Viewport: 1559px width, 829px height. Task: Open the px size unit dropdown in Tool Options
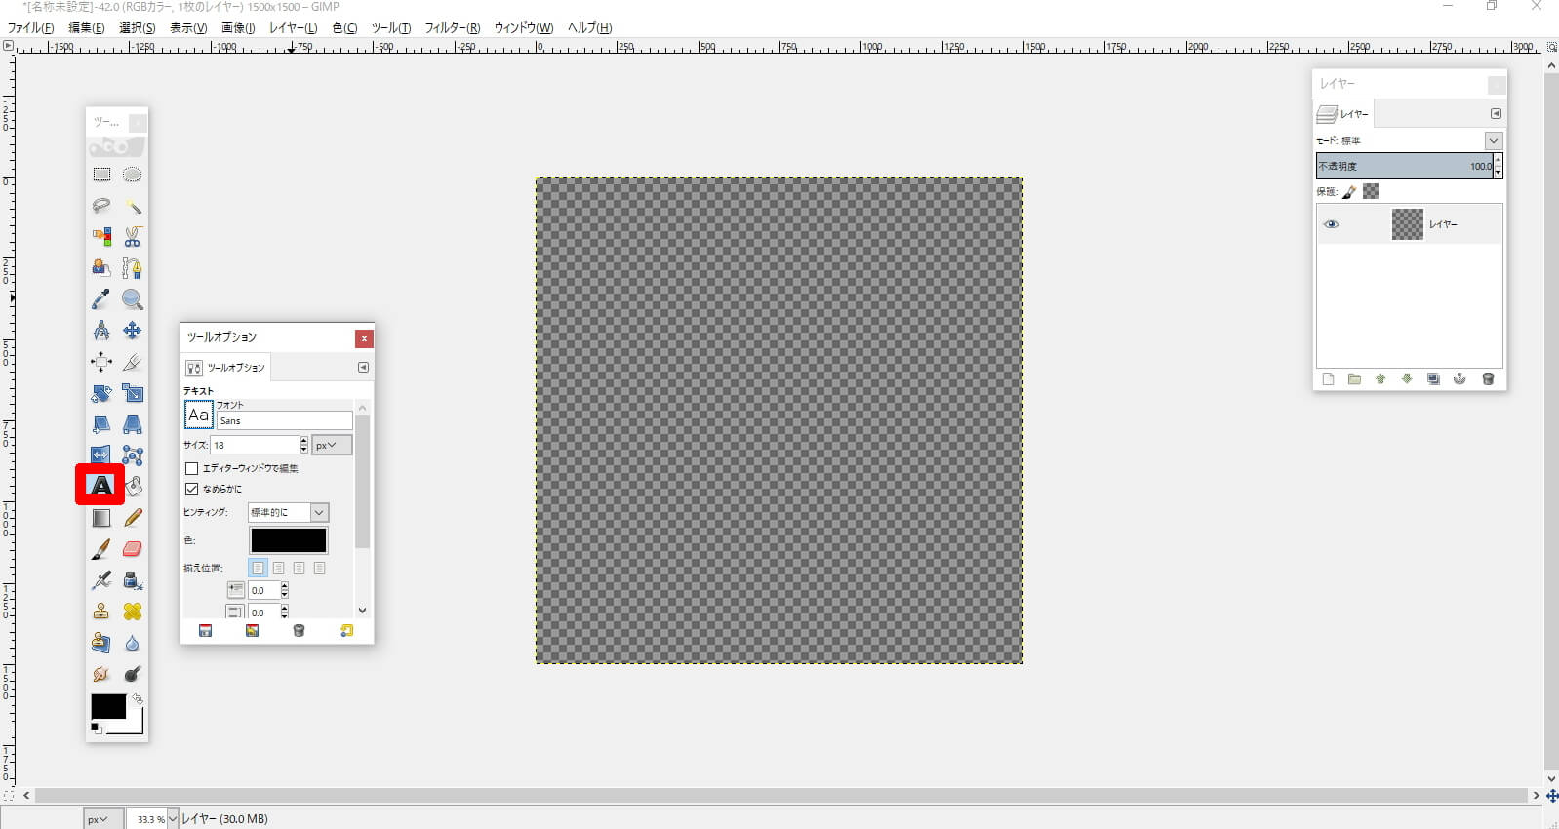tap(332, 445)
